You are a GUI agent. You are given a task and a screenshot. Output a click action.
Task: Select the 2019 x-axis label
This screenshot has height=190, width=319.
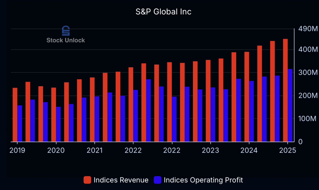tap(17, 151)
